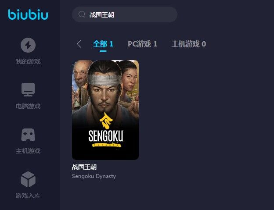Switch to the 全部 1 tab
The width and height of the screenshot is (274, 210).
click(103, 44)
